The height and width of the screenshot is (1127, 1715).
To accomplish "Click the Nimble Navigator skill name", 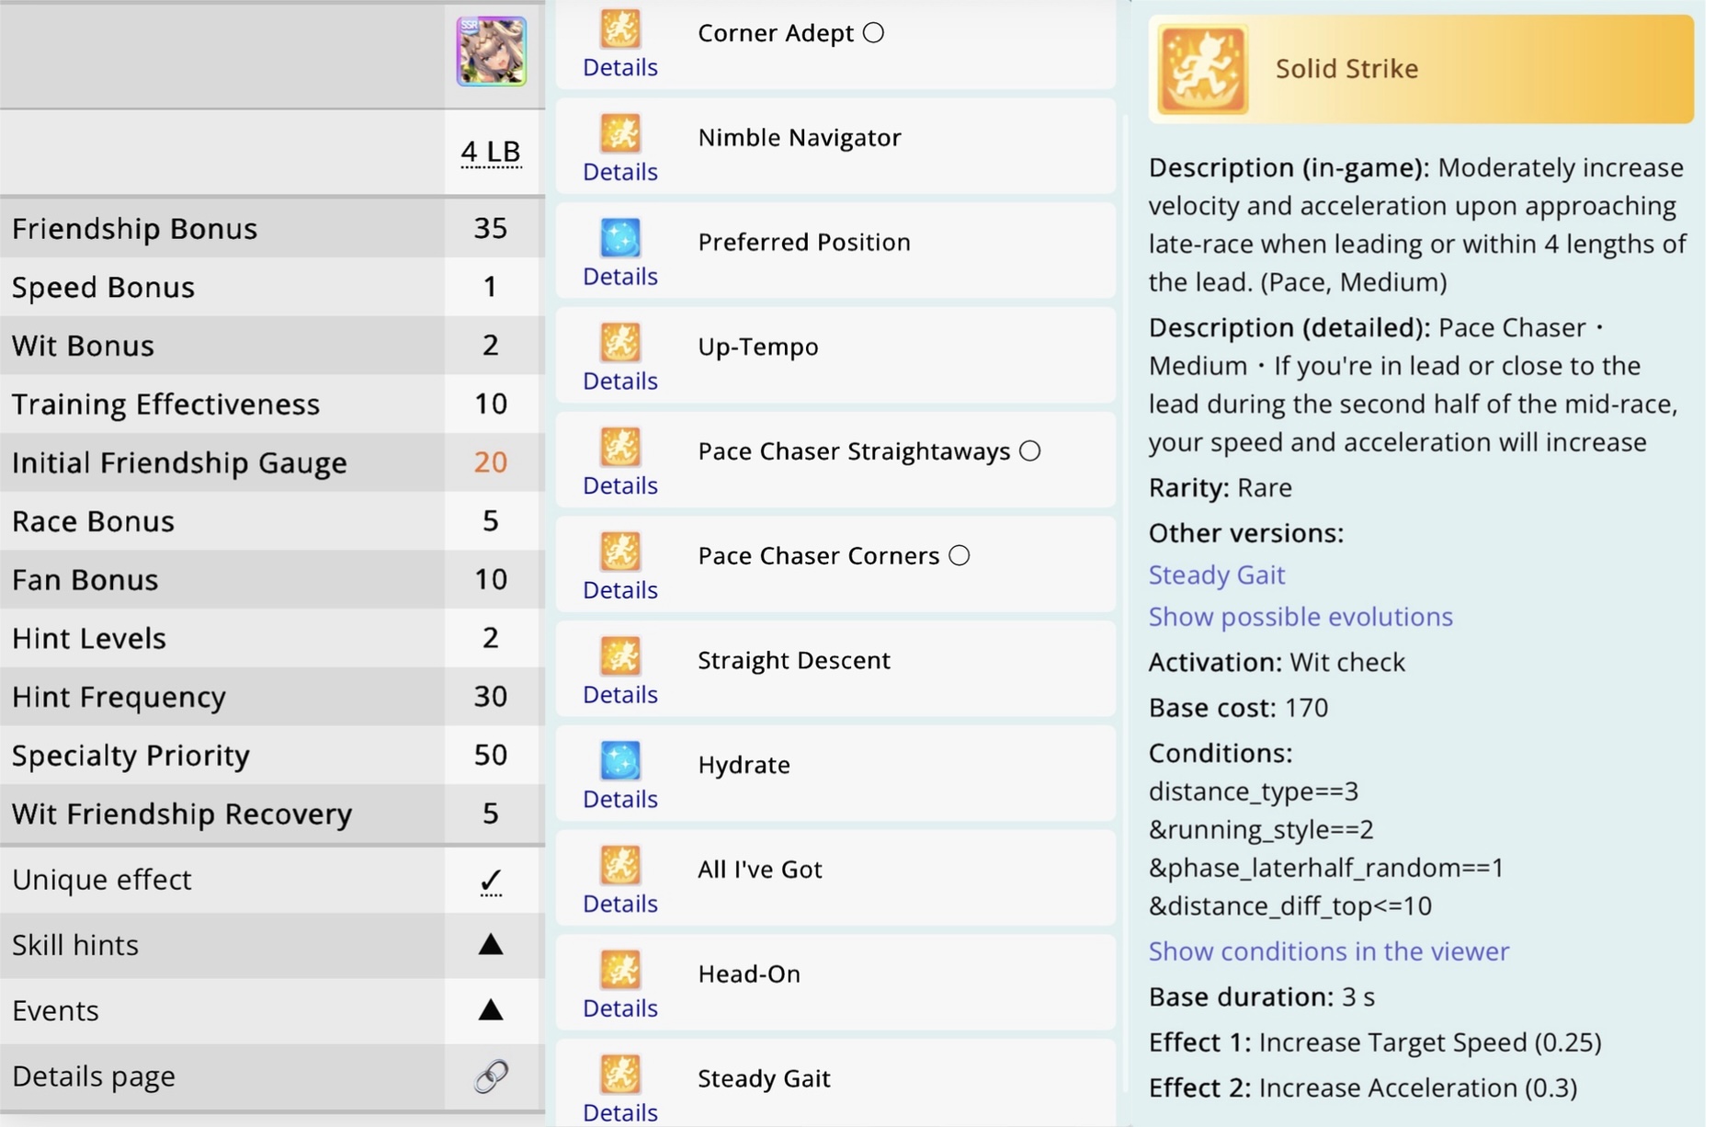I will [800, 138].
